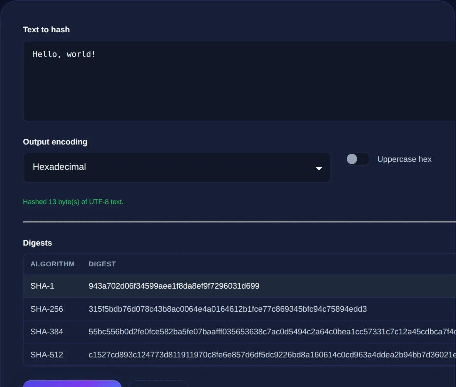Click the Digests heading
Viewport: 456px width, 387px height.
click(x=37, y=243)
